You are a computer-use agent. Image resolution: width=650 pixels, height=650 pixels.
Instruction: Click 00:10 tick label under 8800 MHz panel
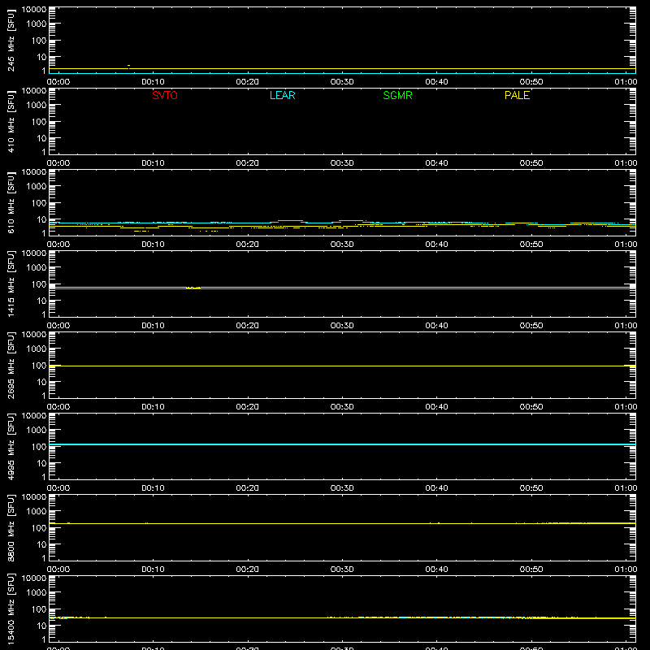153,570
